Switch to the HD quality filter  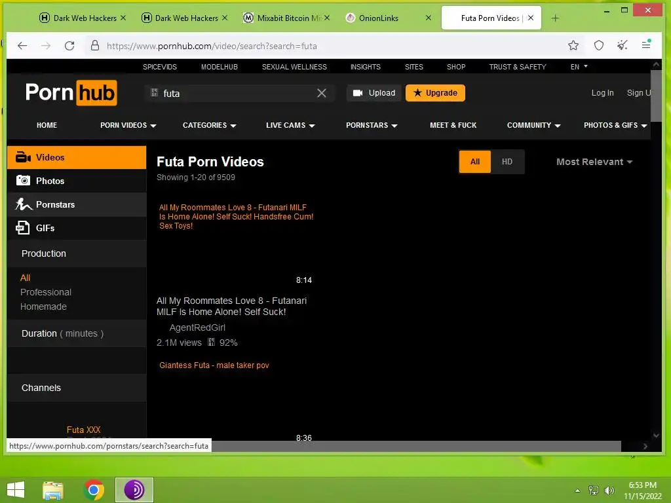click(507, 162)
